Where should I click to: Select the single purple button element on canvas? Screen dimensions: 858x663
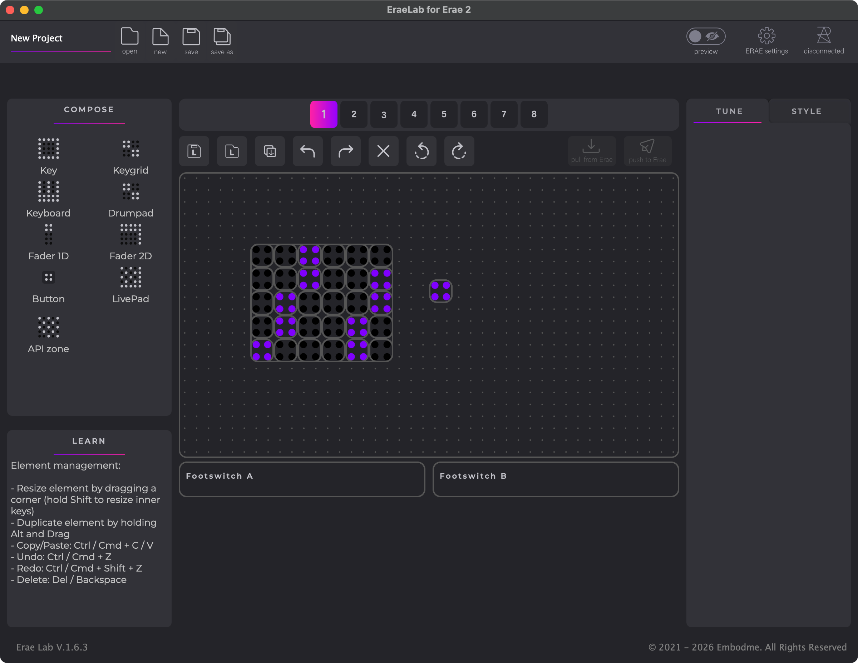pyautogui.click(x=440, y=291)
